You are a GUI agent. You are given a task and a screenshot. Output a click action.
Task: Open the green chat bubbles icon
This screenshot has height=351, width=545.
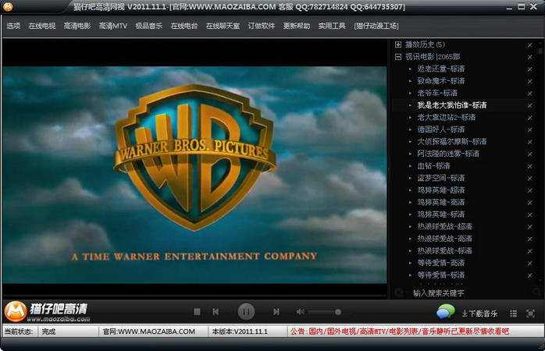tap(446, 311)
